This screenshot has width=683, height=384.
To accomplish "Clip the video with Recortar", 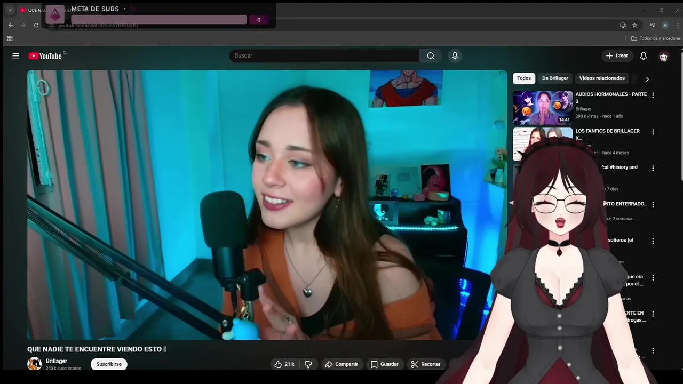I will point(426,364).
